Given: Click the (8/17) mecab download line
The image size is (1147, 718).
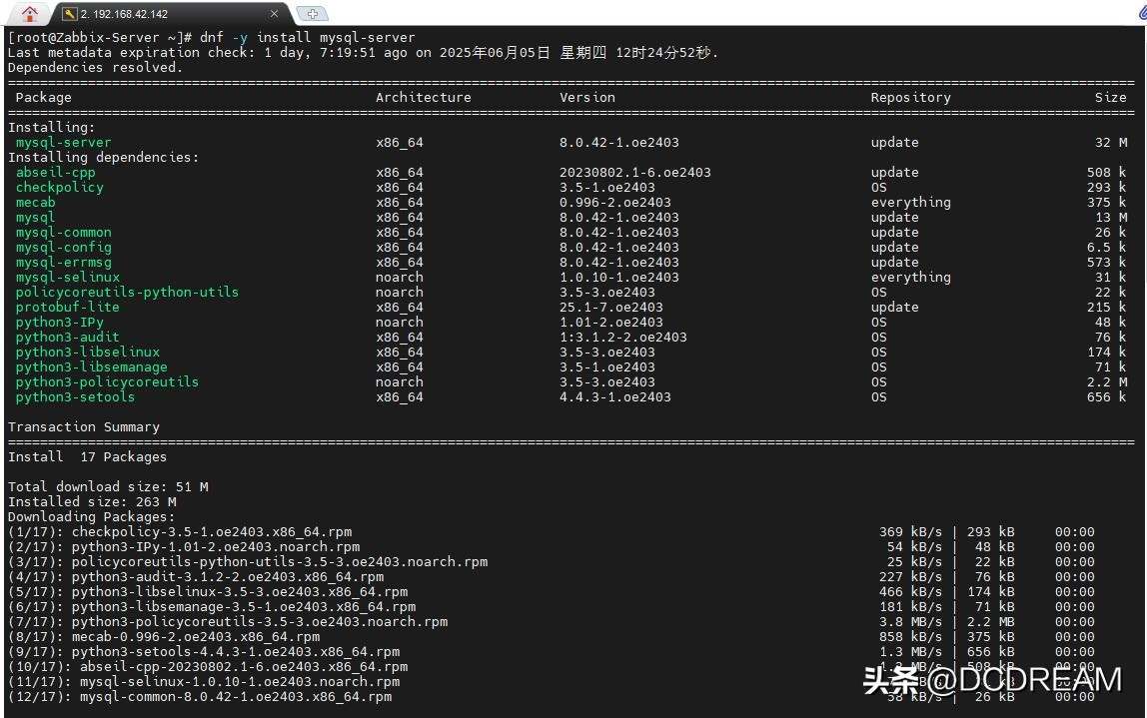Looking at the screenshot, I should [x=164, y=636].
